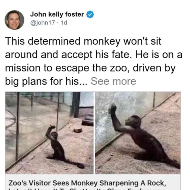Click the rock lying in left photo
The width and height of the screenshot is (190, 190).
78,131
